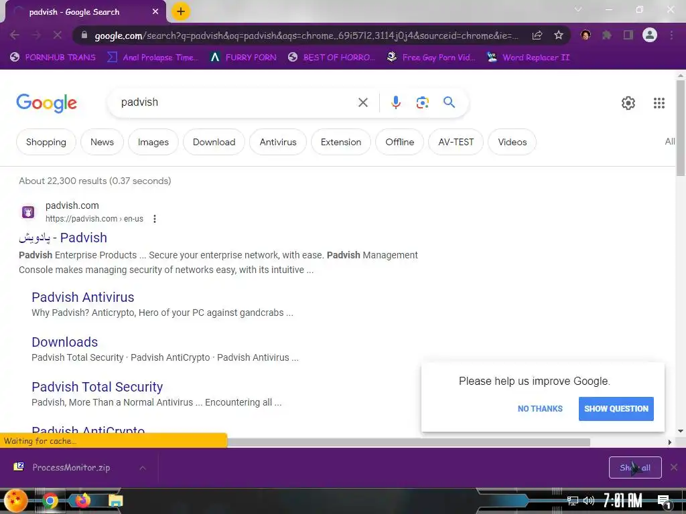Open File Explorer from the taskbar
This screenshot has width=686, height=514.
pyautogui.click(x=115, y=501)
